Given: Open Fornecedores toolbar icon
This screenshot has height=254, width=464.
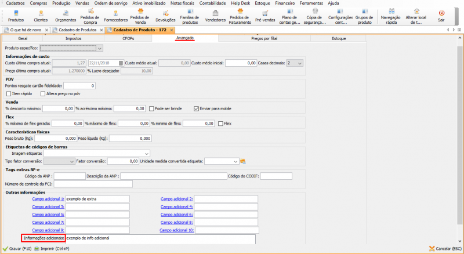Looking at the screenshot, I should 115,16.
